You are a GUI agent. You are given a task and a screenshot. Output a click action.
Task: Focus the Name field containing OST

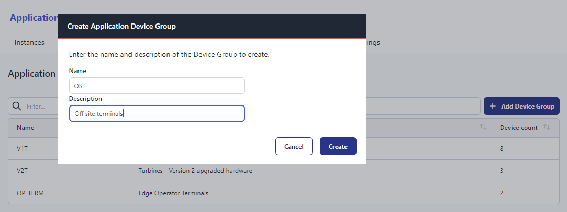point(157,86)
